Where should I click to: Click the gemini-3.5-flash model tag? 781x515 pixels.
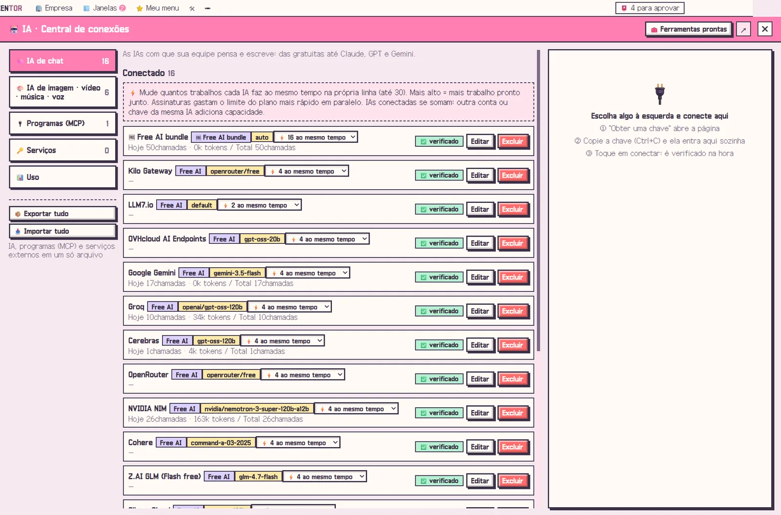click(237, 273)
